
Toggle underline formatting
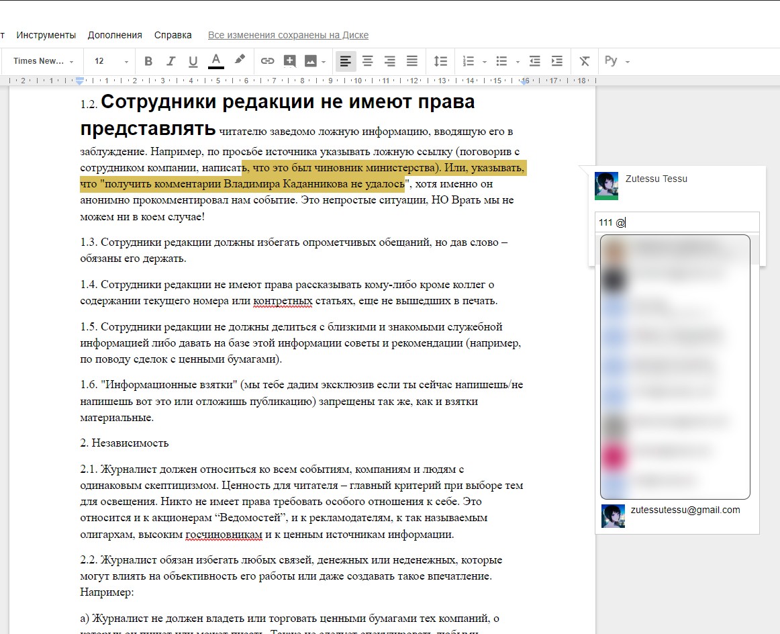(x=193, y=61)
